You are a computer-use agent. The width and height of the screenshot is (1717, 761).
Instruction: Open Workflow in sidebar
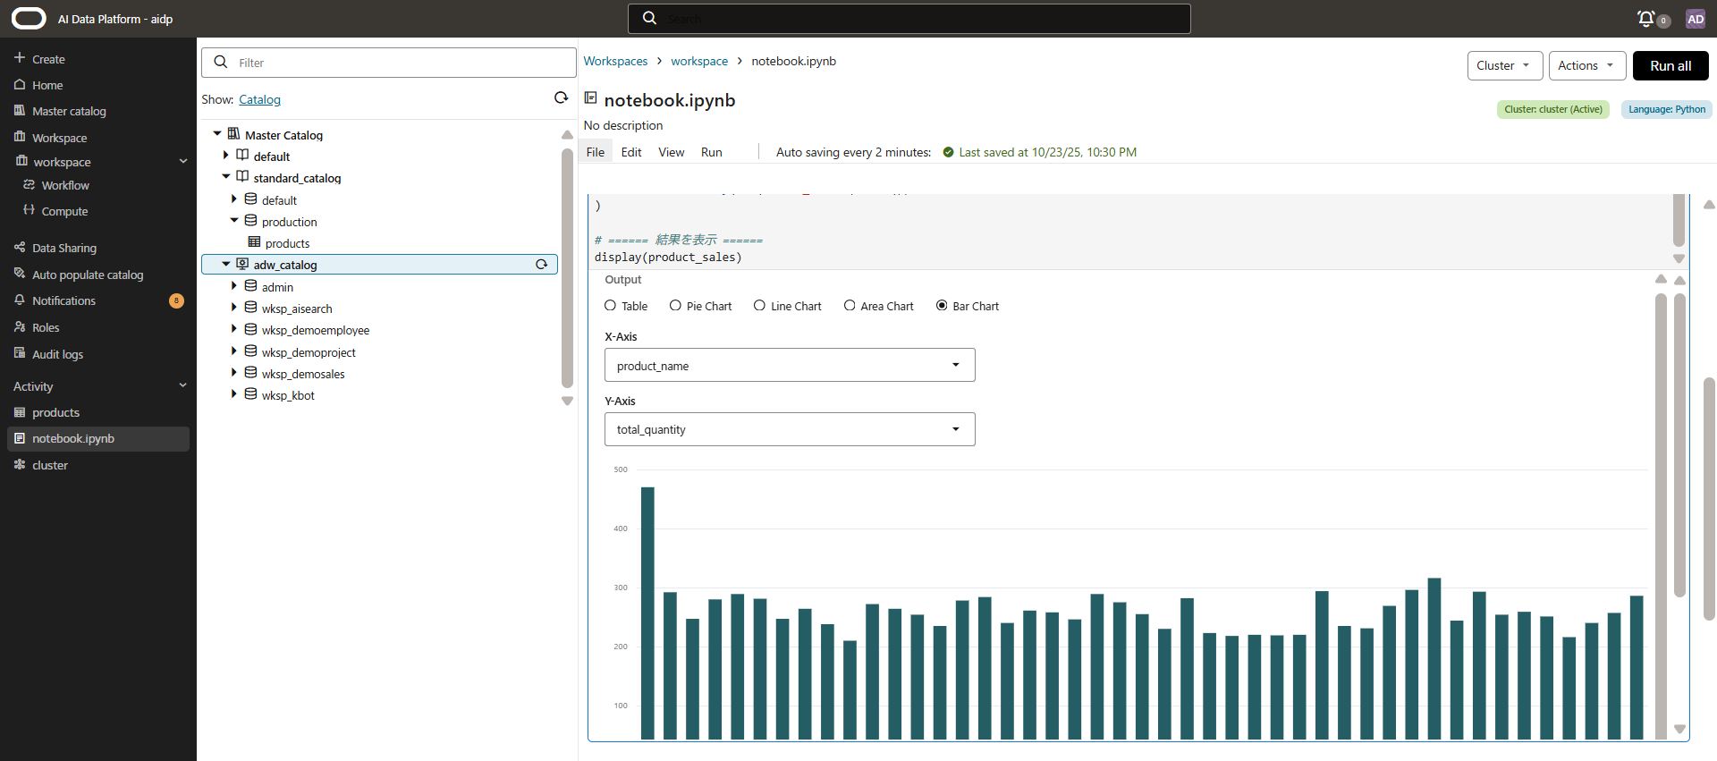coord(65,185)
